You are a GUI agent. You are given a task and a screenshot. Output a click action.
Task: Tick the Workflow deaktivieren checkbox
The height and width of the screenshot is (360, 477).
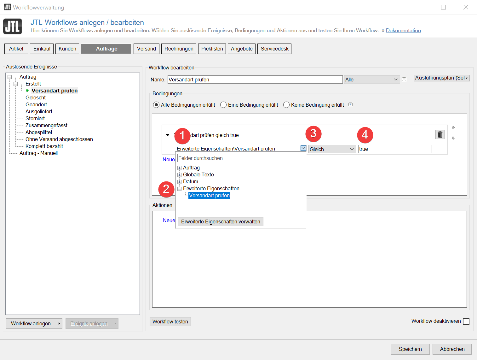466,321
